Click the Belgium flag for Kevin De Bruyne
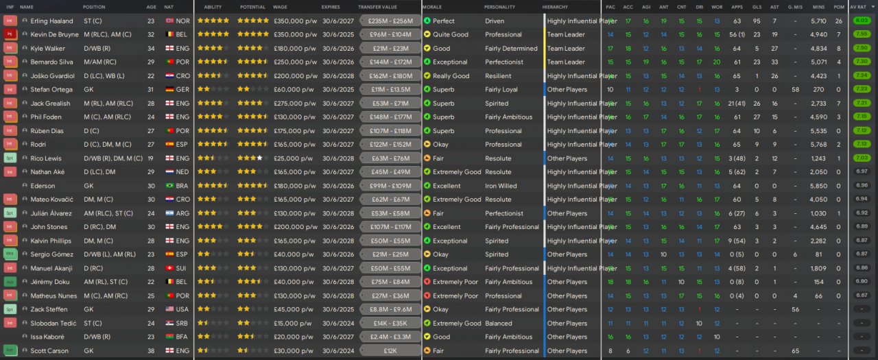878x360 pixels. click(169, 34)
